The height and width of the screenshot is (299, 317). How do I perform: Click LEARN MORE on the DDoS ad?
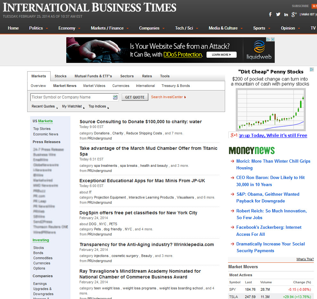(221, 55)
